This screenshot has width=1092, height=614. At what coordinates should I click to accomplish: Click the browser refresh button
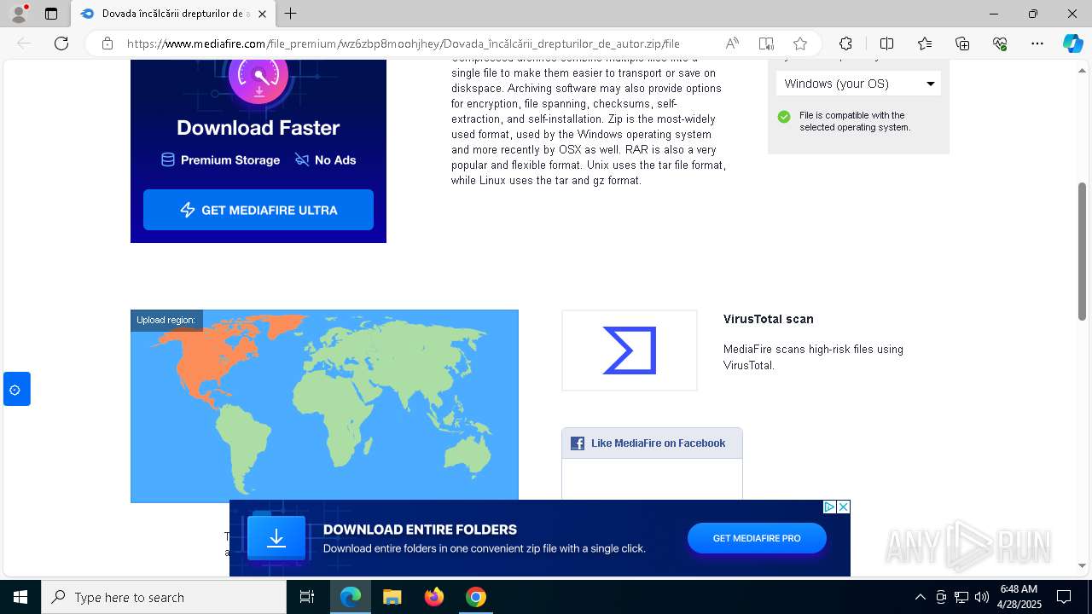(61, 43)
